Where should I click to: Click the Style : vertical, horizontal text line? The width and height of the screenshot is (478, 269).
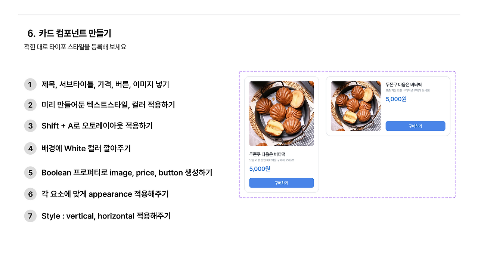(x=106, y=216)
